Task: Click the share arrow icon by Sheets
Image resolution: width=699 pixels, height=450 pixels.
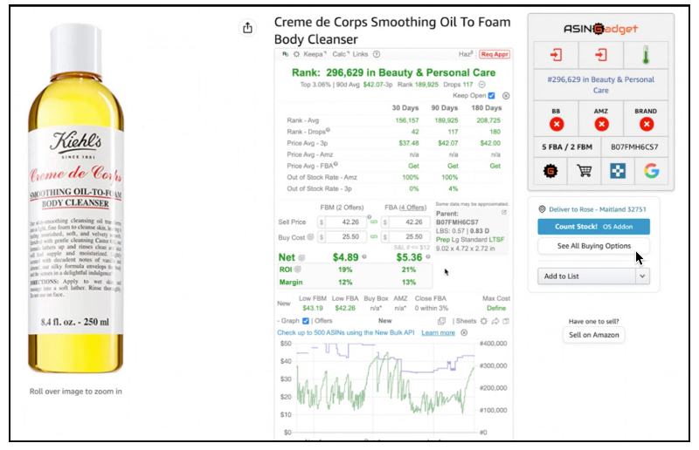Action: click(x=495, y=321)
